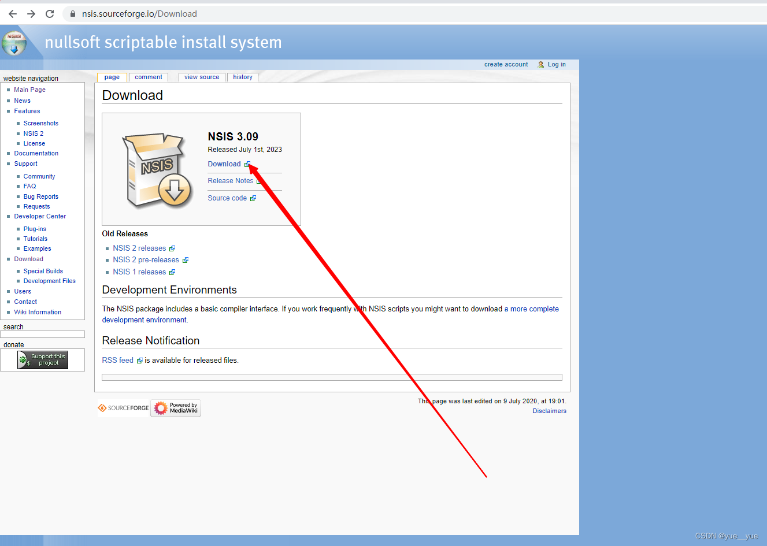The image size is (767, 546).
Task: Open the history tab
Action: point(243,77)
